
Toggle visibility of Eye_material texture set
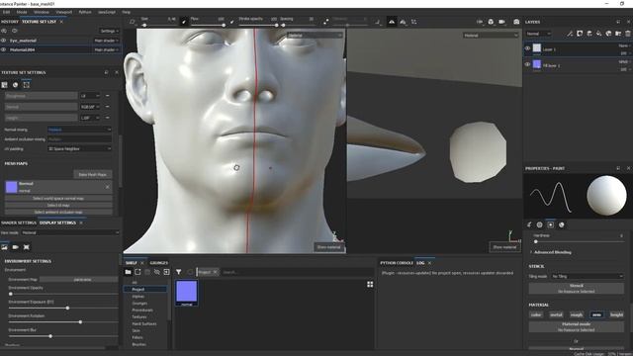click(x=4, y=41)
